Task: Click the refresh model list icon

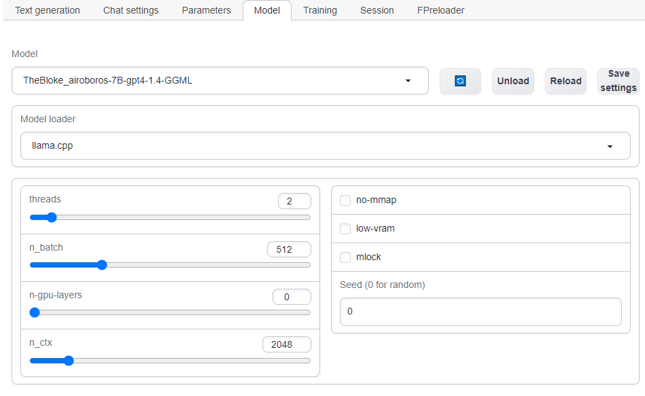Action: click(460, 80)
